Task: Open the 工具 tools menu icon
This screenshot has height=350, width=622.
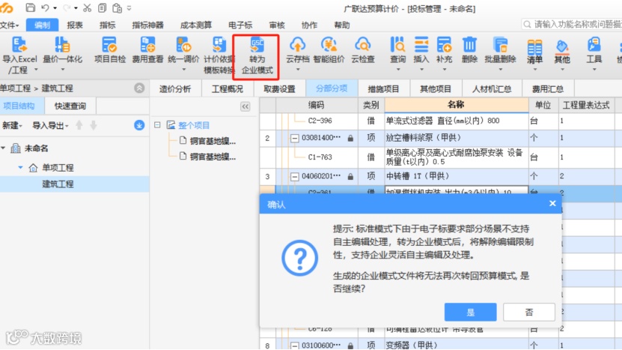Action: tap(594, 44)
